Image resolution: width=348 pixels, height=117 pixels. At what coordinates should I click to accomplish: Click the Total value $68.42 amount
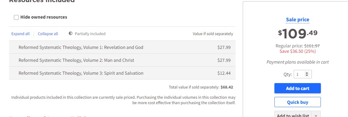227,87
